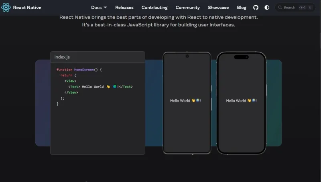
Task: Open the Blog link
Action: click(x=242, y=8)
